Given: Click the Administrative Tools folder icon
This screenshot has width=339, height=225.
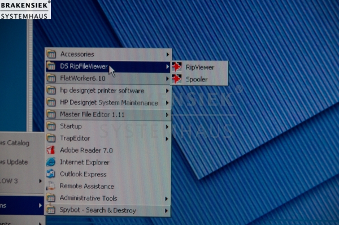Looking at the screenshot, I should (x=51, y=198).
